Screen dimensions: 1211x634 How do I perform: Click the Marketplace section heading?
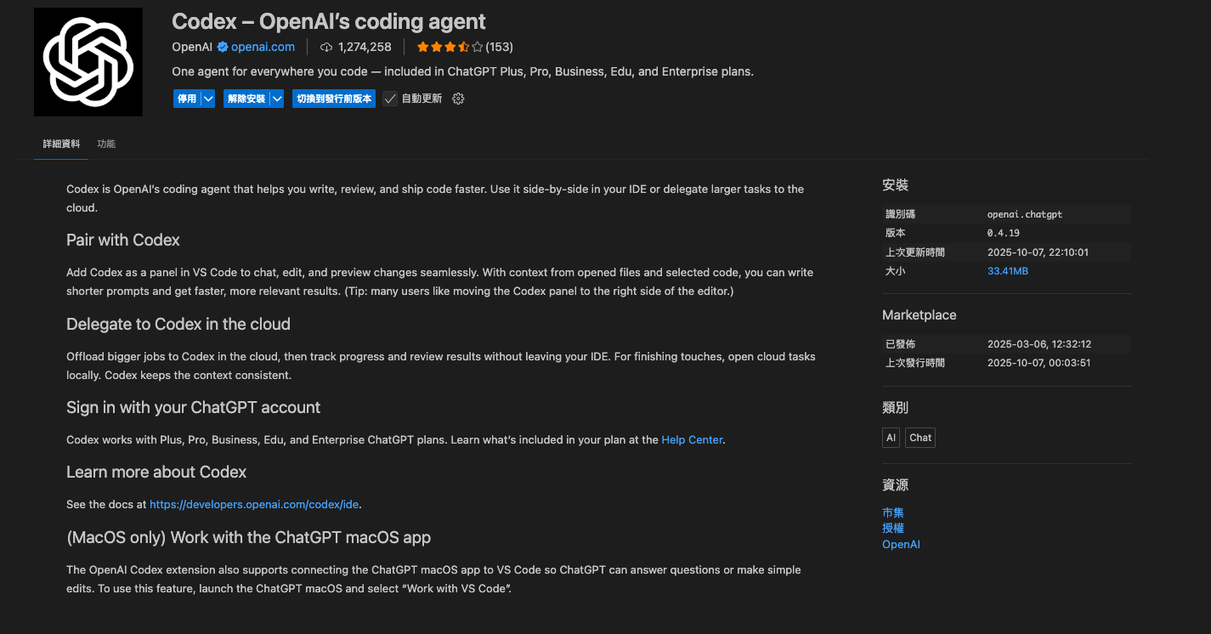pos(920,314)
